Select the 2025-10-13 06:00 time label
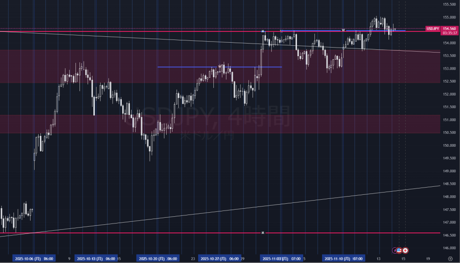 pyautogui.click(x=96, y=259)
